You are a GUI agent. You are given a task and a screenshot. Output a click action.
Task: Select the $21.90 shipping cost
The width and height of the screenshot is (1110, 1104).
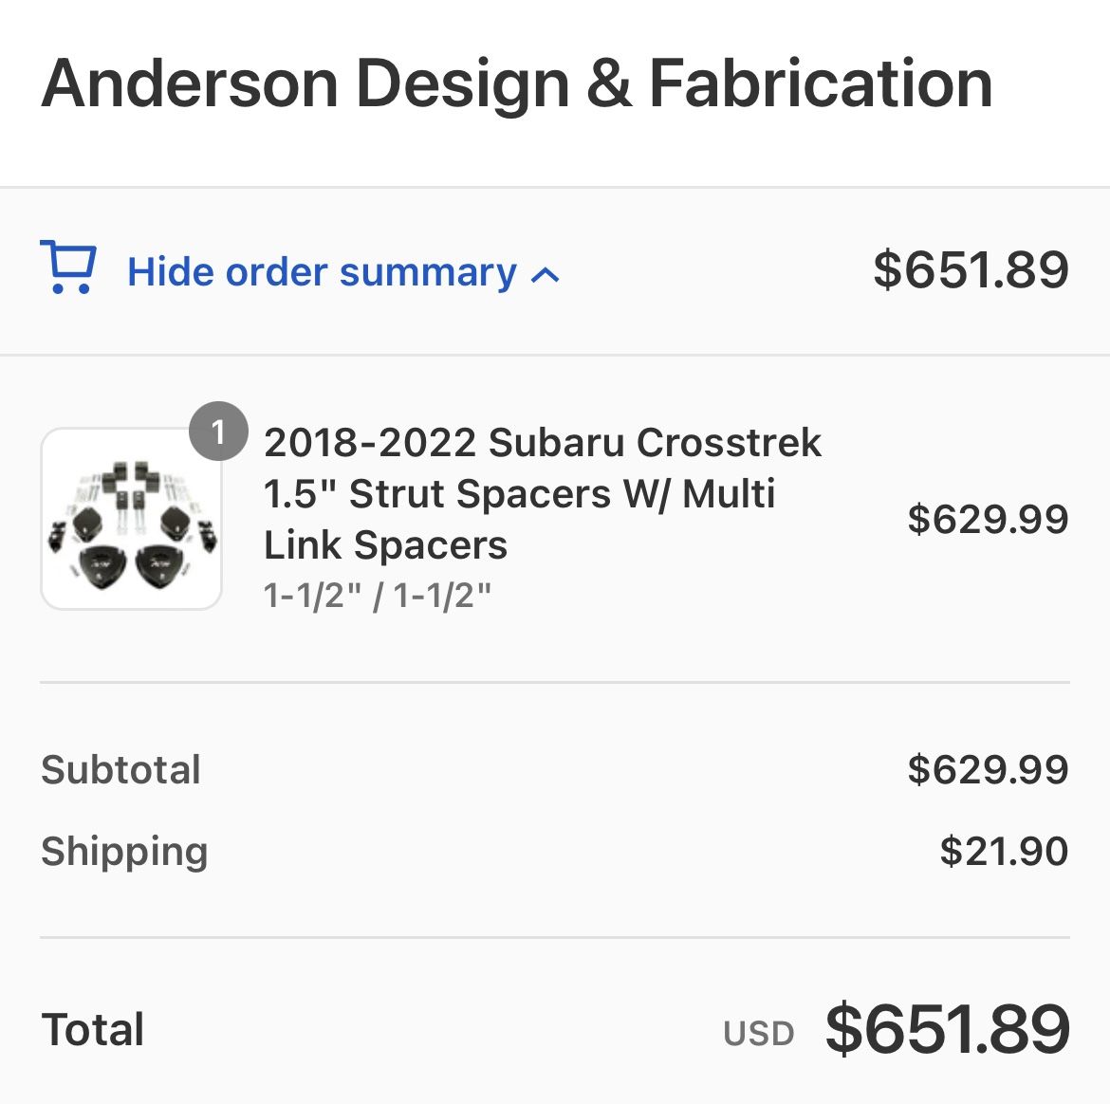1004,851
